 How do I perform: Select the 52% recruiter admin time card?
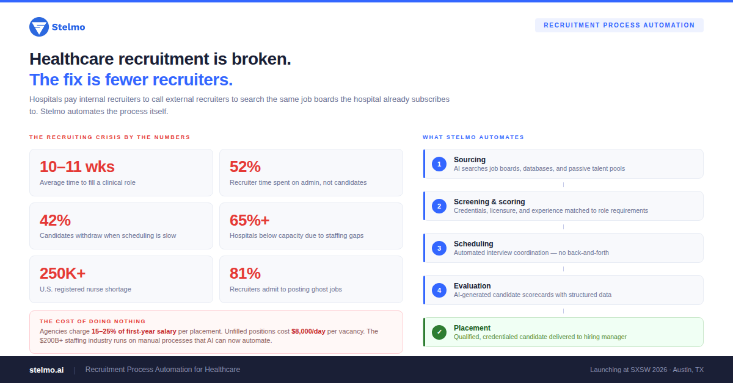[x=311, y=173]
